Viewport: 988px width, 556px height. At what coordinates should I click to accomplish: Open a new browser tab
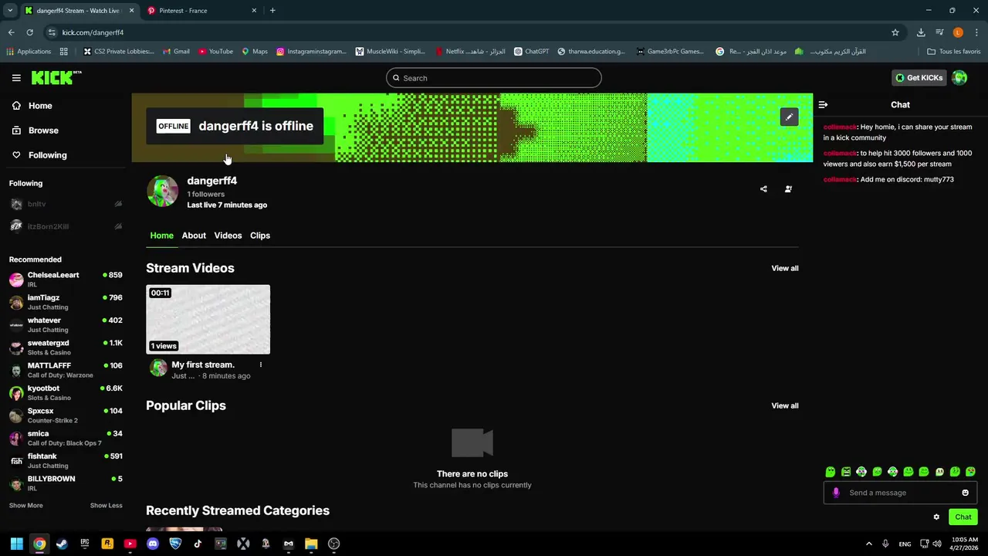click(272, 10)
